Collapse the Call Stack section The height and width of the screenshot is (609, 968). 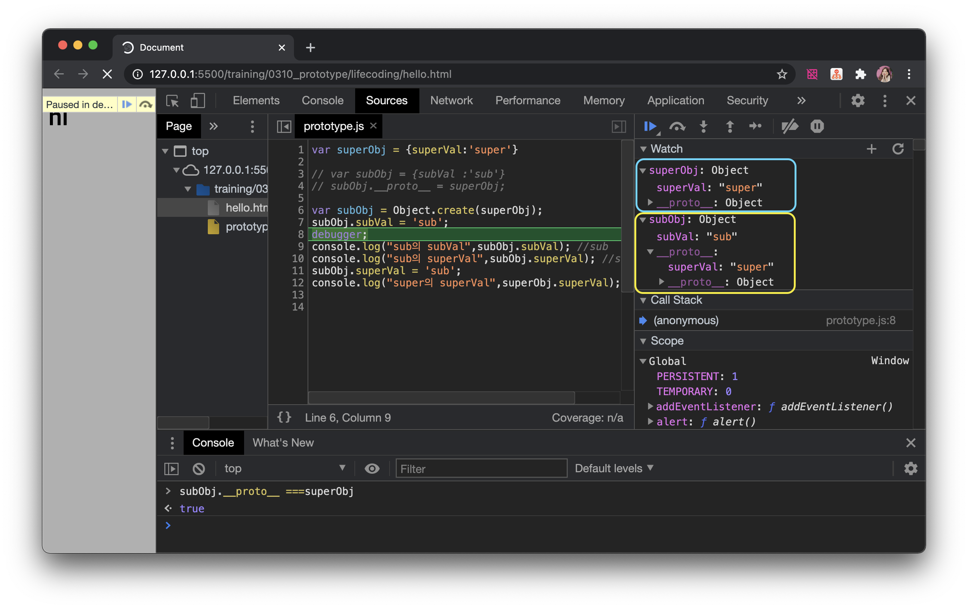(643, 300)
